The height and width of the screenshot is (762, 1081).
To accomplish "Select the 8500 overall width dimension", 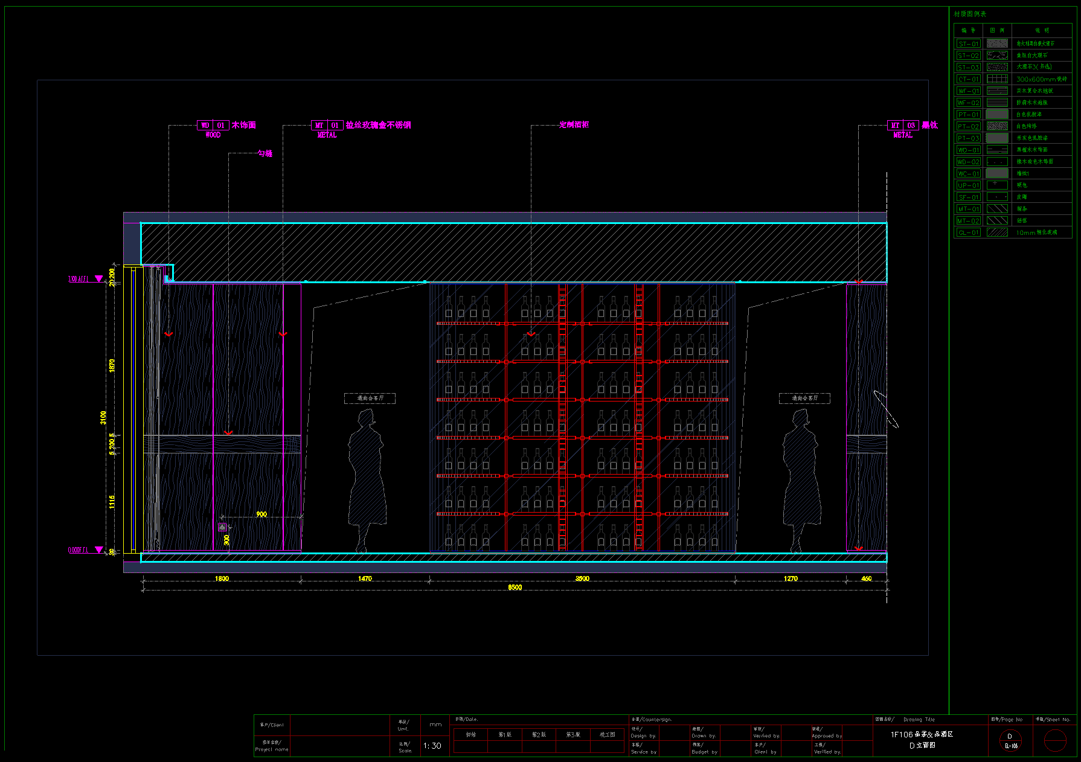I will coord(515,588).
